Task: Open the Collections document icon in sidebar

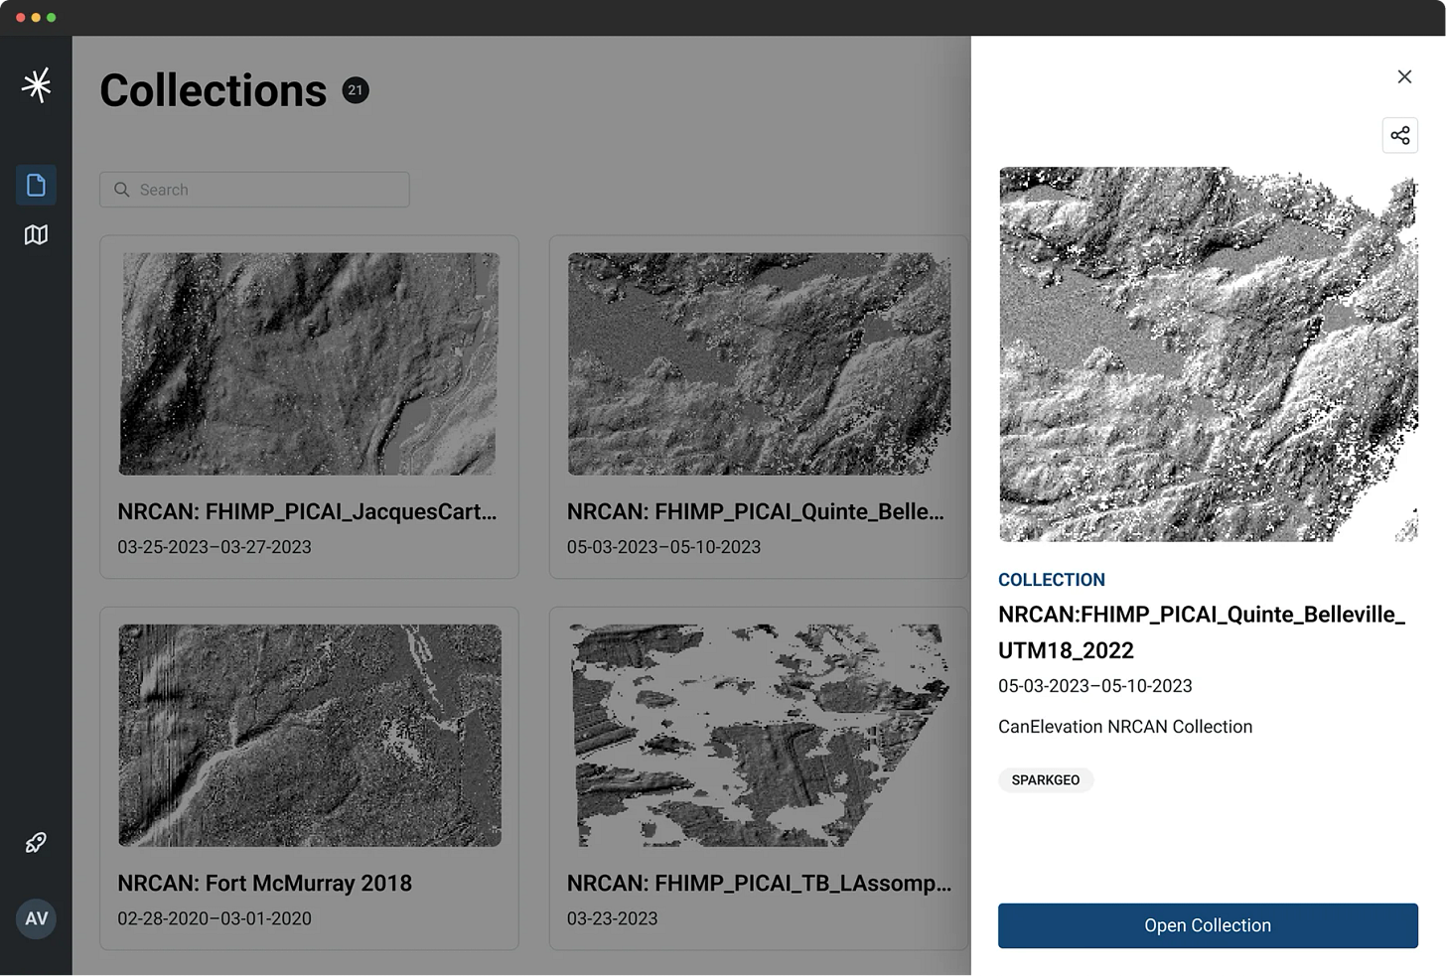Action: (36, 185)
